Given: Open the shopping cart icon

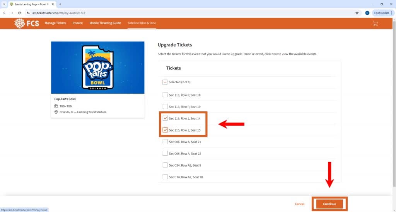Looking at the screenshot, I should coord(375,24).
